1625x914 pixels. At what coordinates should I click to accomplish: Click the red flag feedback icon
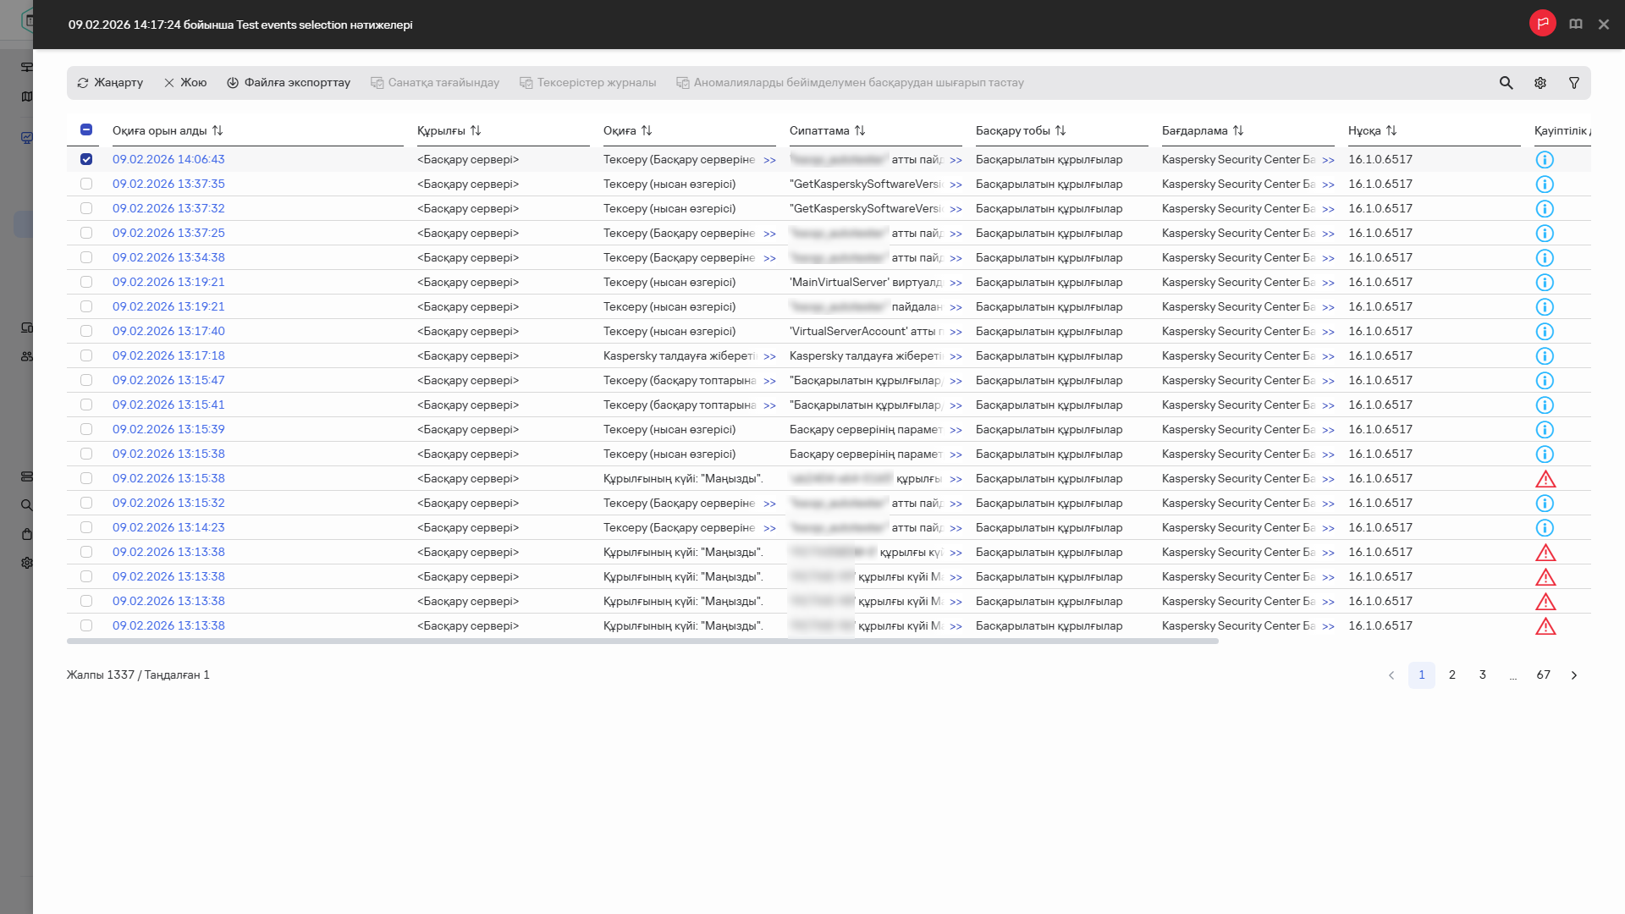coord(1542,24)
